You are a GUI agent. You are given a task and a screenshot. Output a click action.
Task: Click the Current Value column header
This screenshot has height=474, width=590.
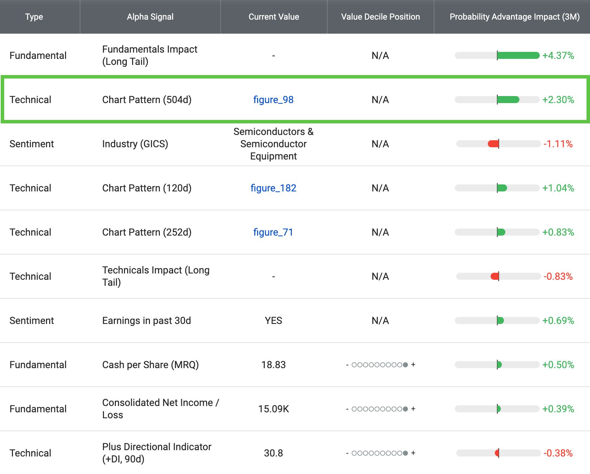[x=274, y=17]
